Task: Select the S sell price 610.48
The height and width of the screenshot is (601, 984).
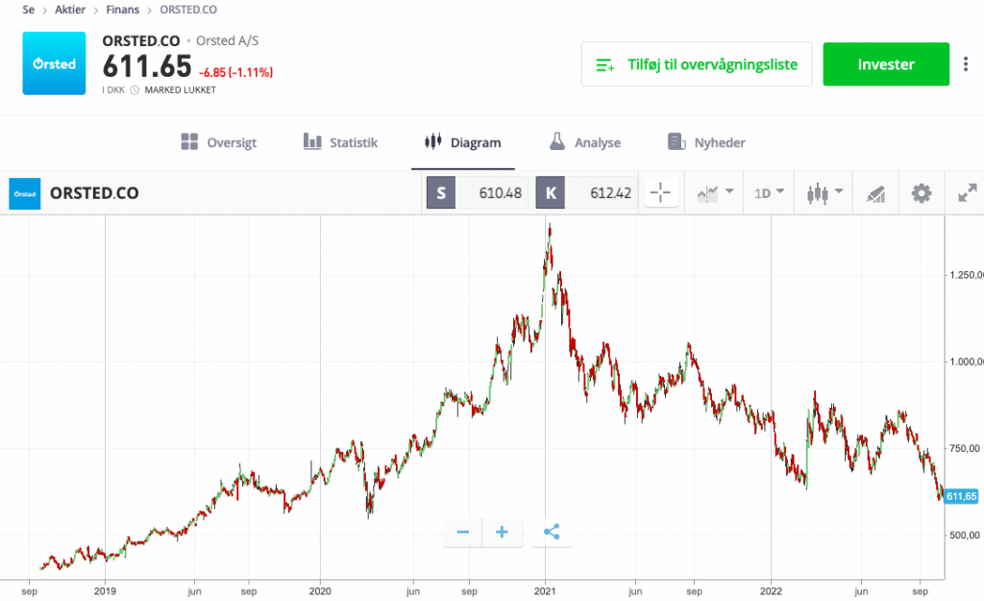Action: (x=479, y=193)
